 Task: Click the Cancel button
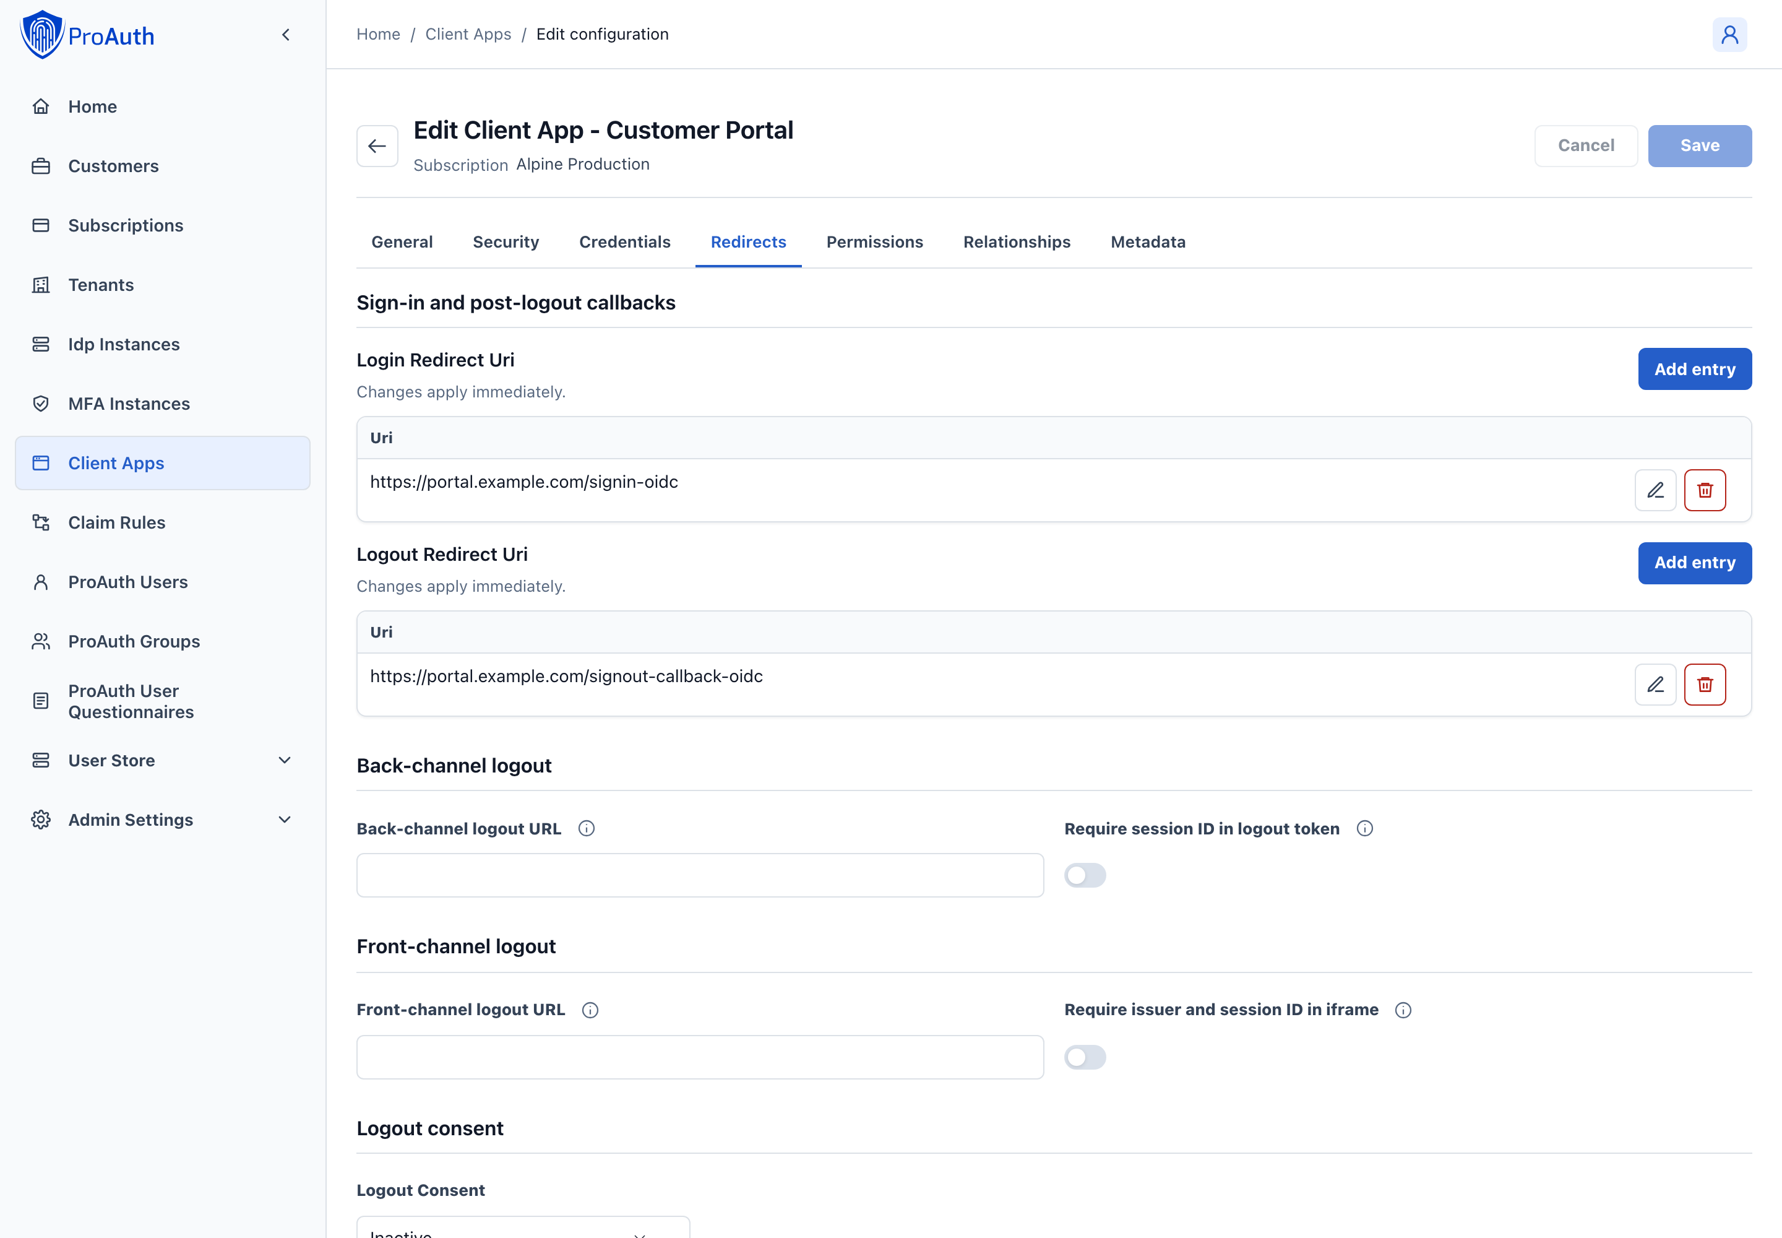(1586, 146)
